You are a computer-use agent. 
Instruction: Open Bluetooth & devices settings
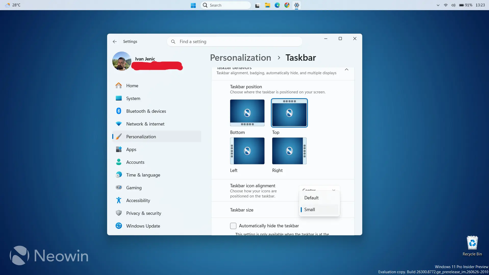pos(157,111)
